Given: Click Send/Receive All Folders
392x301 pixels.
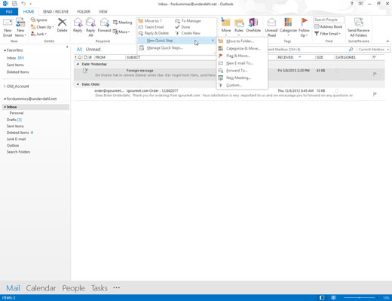Looking at the screenshot, I should pos(358,28).
